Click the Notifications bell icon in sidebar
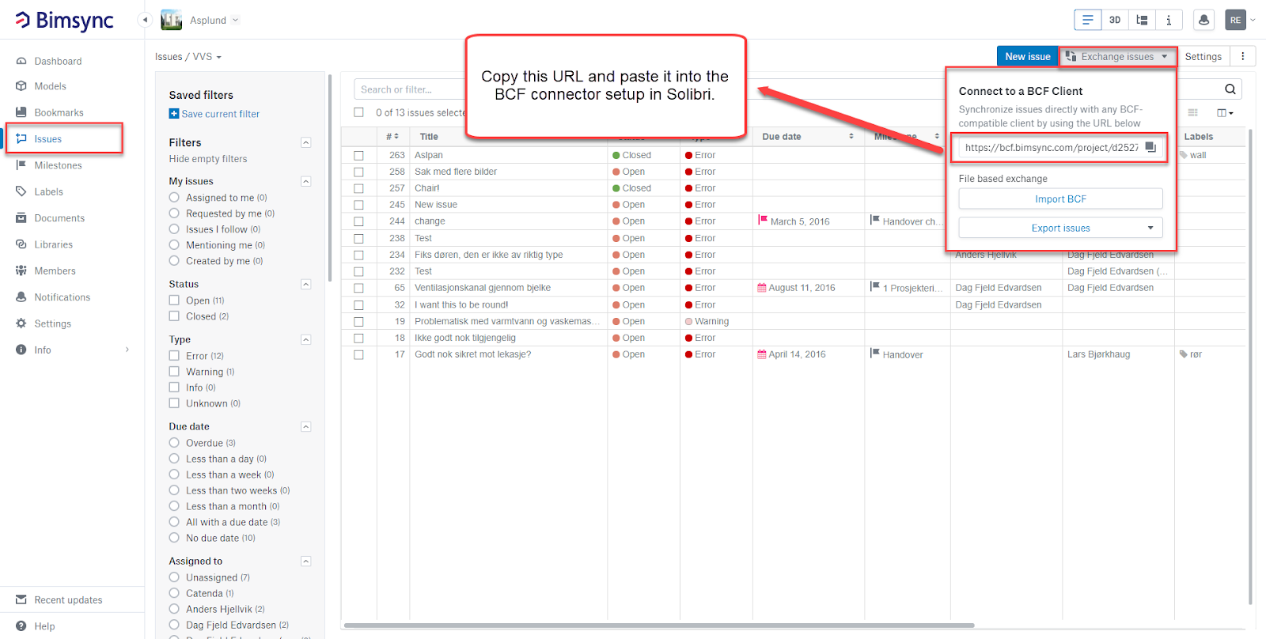The width and height of the screenshot is (1266, 639). [21, 297]
